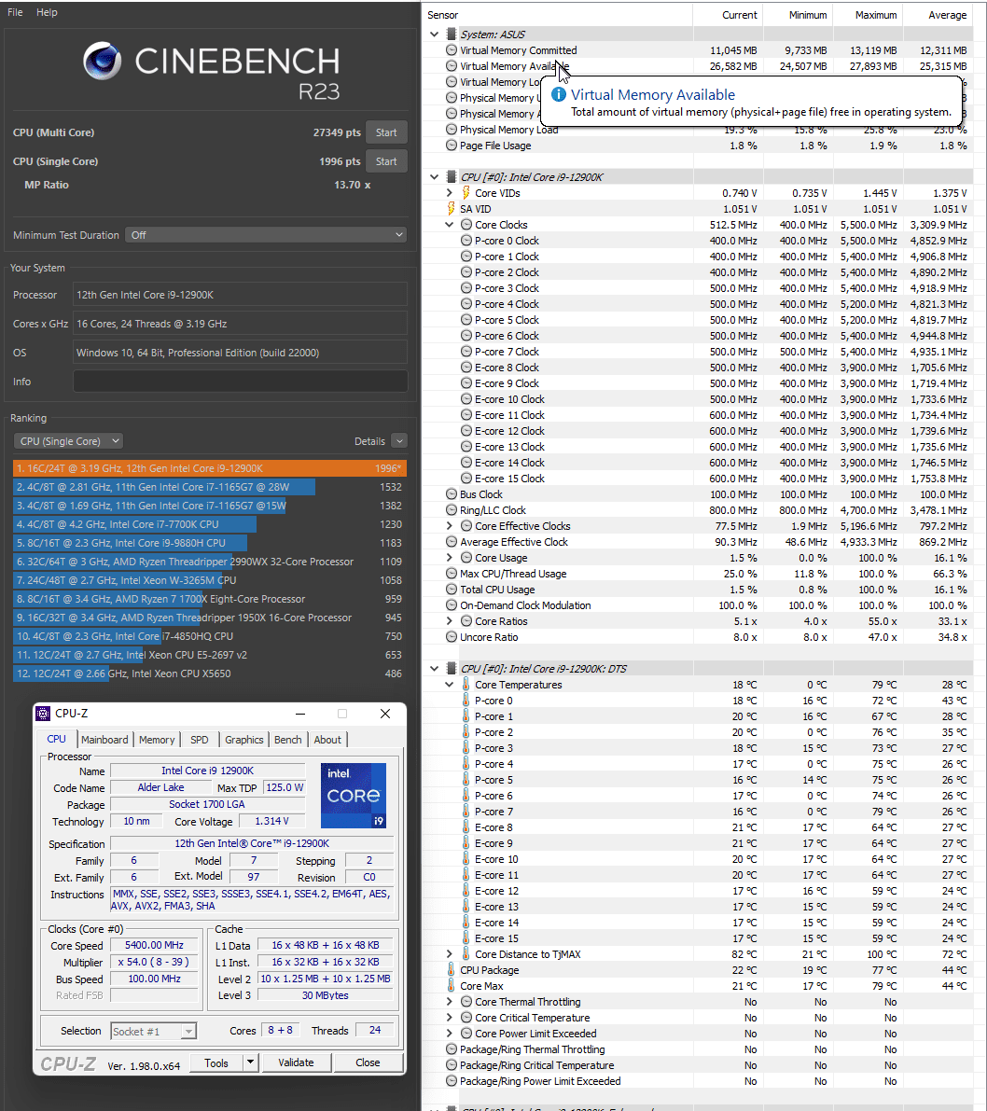This screenshot has width=987, height=1111.
Task: Click the On-Demand Clock Modulation sensor icon
Action: click(452, 605)
